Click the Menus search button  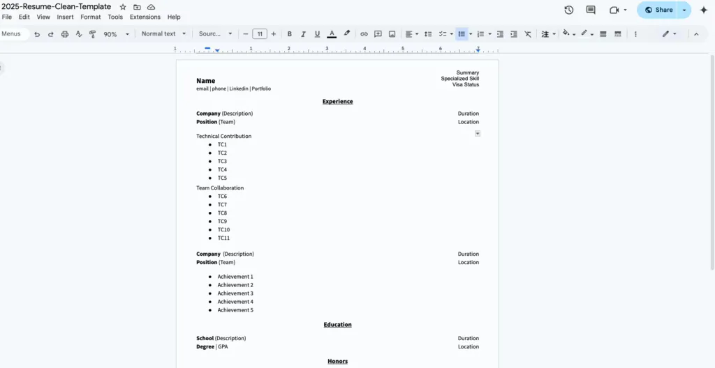point(13,33)
